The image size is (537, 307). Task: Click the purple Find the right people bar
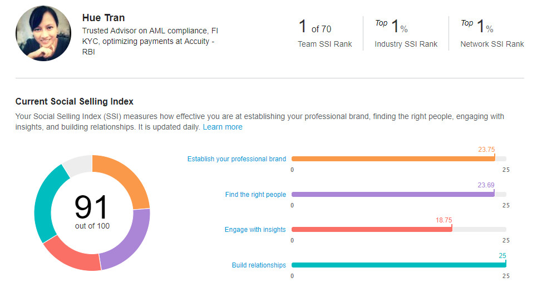393,195
